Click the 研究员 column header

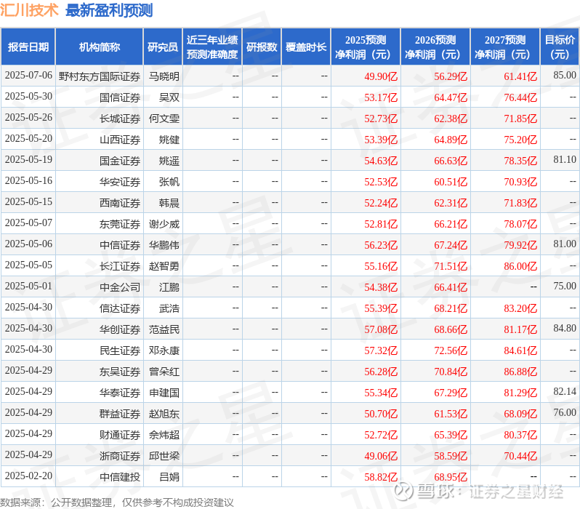point(163,47)
